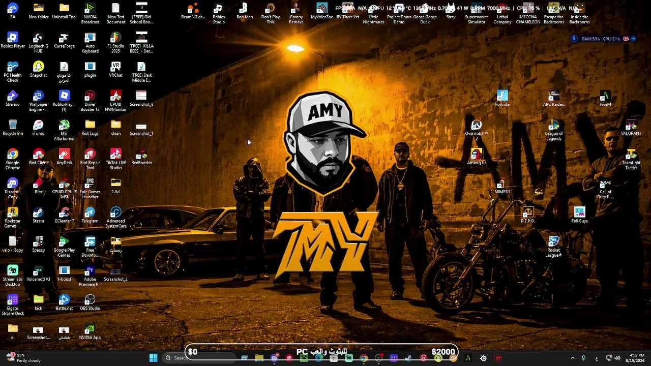
Task: Select the R.E.P.O. game icon
Action: tap(528, 215)
